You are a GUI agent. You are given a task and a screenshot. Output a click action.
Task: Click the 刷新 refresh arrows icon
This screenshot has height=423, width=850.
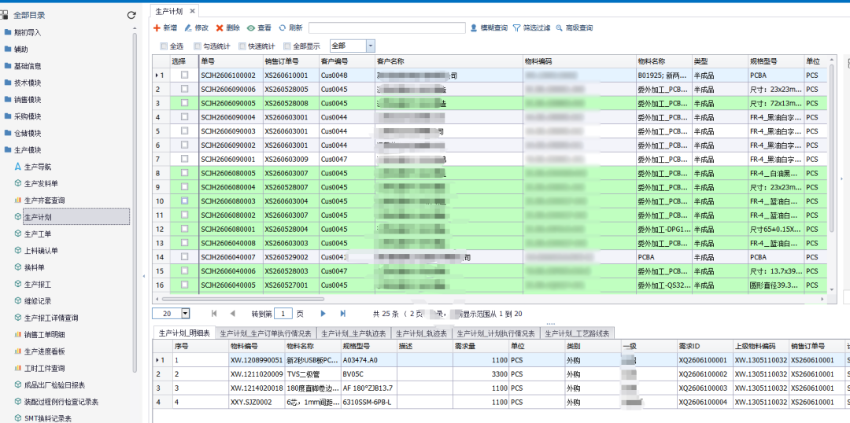(283, 28)
